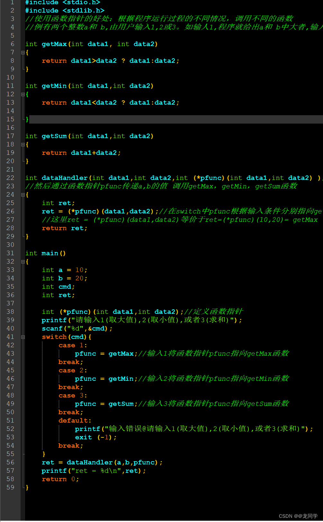Click 'return data1>data2 ? data1:data2;' line
This screenshot has width=323, height=522.
[x=111, y=61]
